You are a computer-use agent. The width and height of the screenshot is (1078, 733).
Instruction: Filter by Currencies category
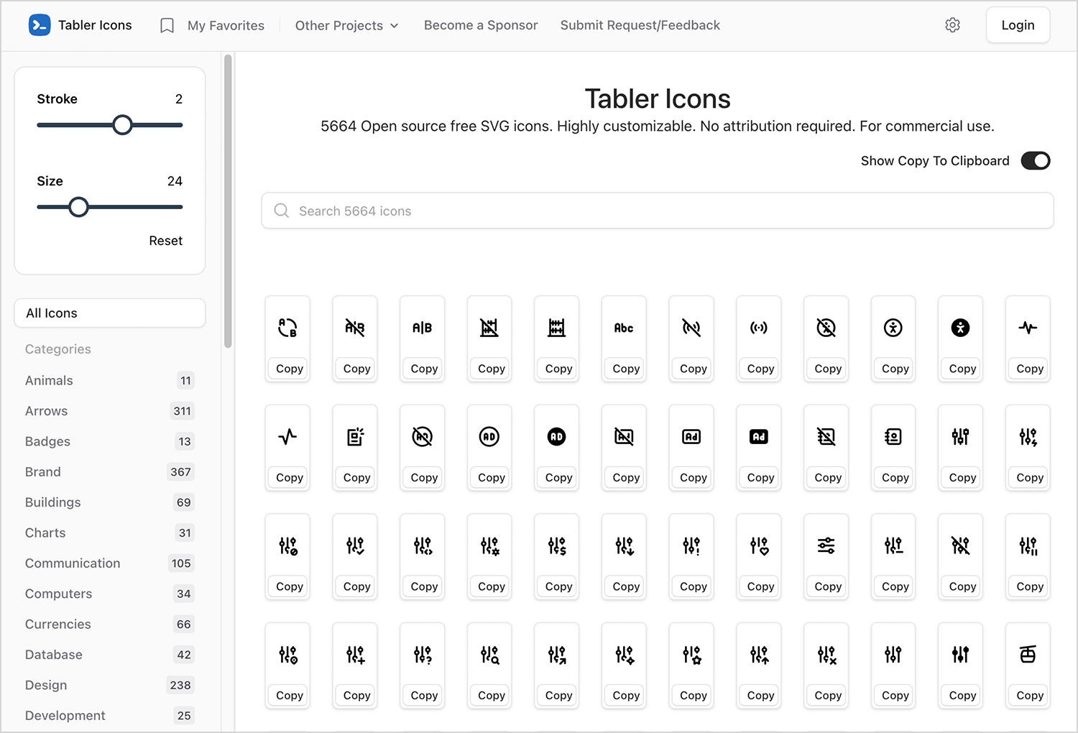coord(110,624)
